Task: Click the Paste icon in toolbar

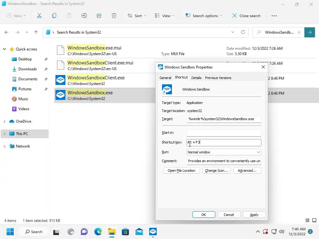Action: pos(69,16)
